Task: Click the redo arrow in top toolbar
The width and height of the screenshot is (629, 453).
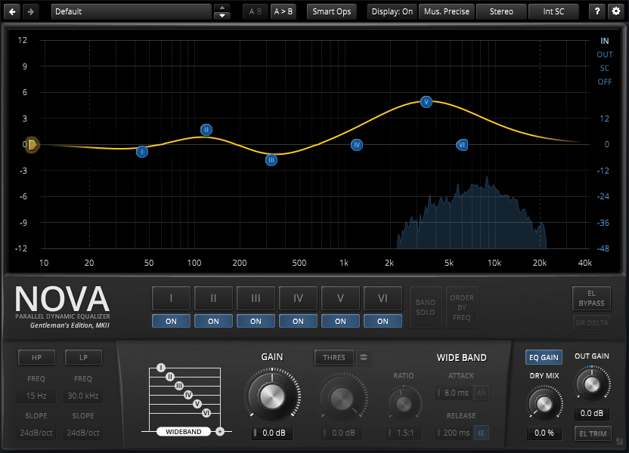Action: click(x=30, y=11)
